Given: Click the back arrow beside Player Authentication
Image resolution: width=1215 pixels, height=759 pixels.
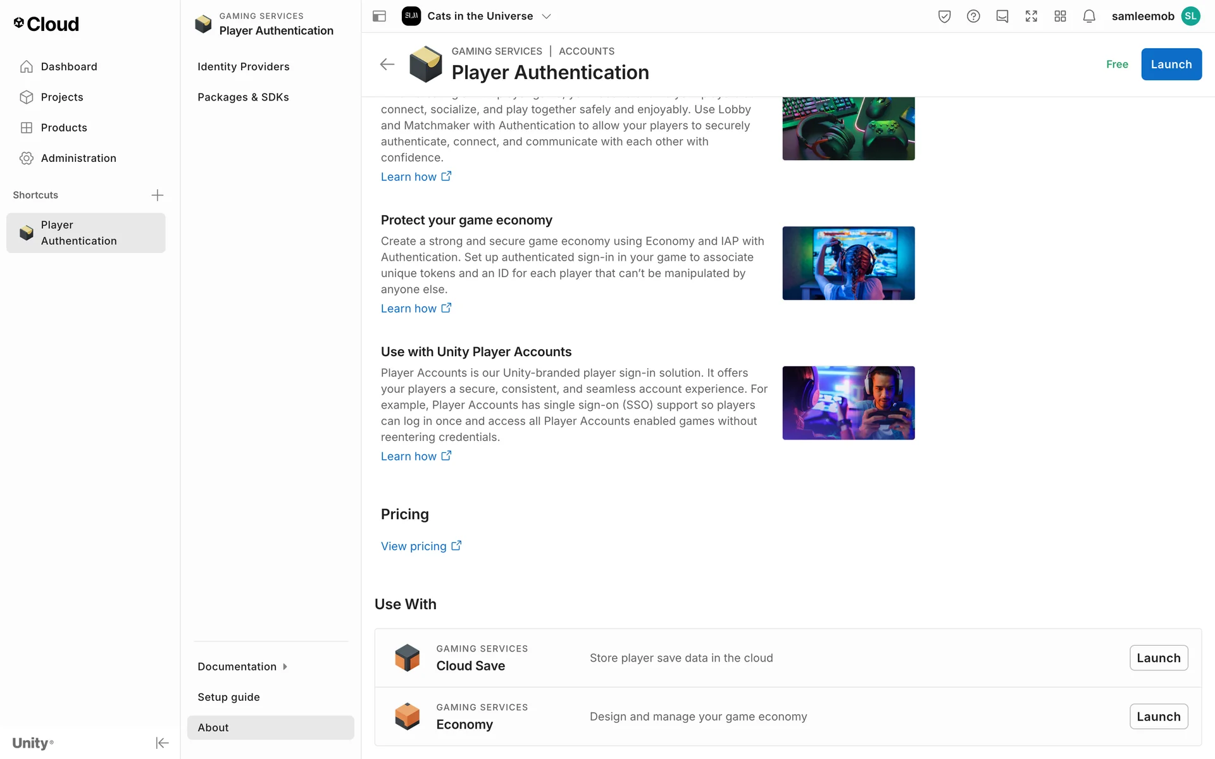Looking at the screenshot, I should (387, 65).
